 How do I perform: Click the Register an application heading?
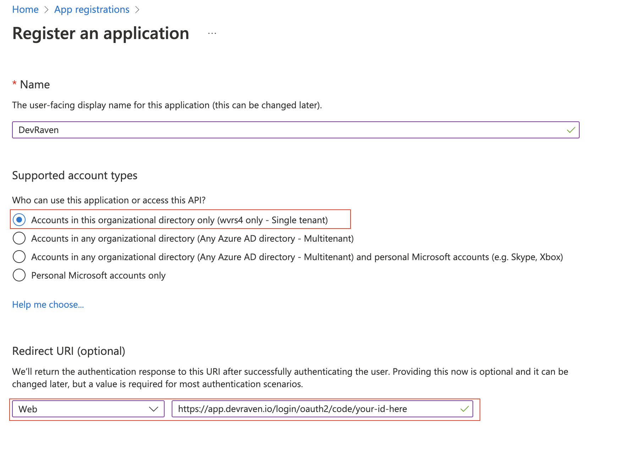point(100,33)
